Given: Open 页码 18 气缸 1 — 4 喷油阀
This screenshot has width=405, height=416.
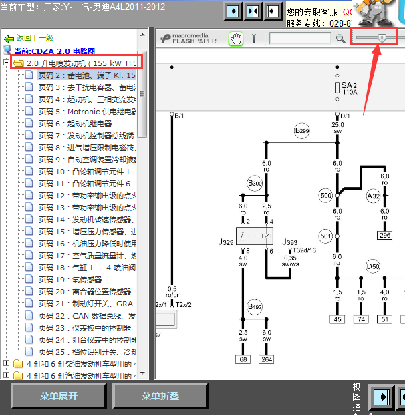Looking at the screenshot, I should click(87, 268).
